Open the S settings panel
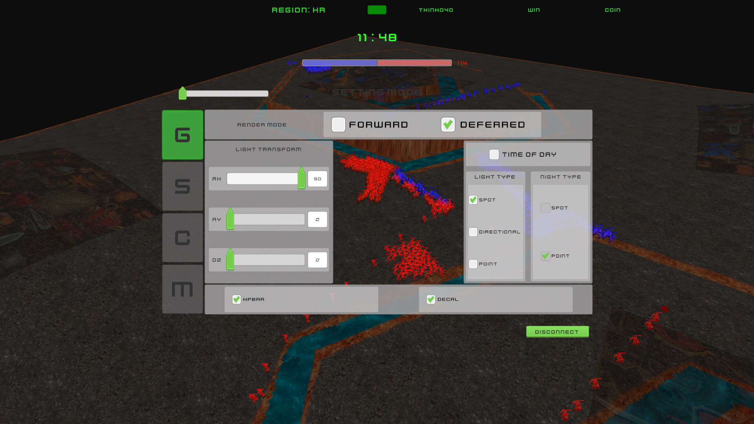Viewport: 754px width, 424px height. [x=182, y=186]
